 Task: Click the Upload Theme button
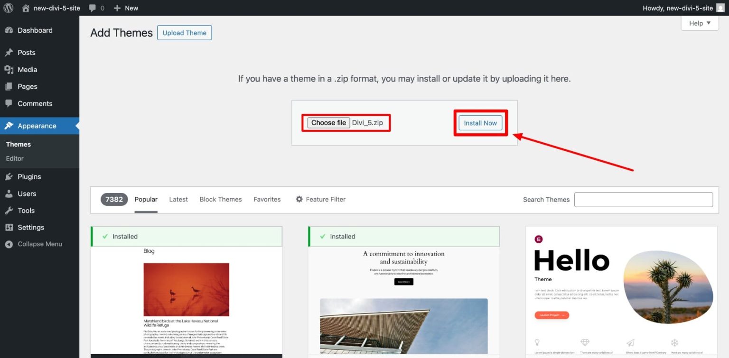point(184,33)
